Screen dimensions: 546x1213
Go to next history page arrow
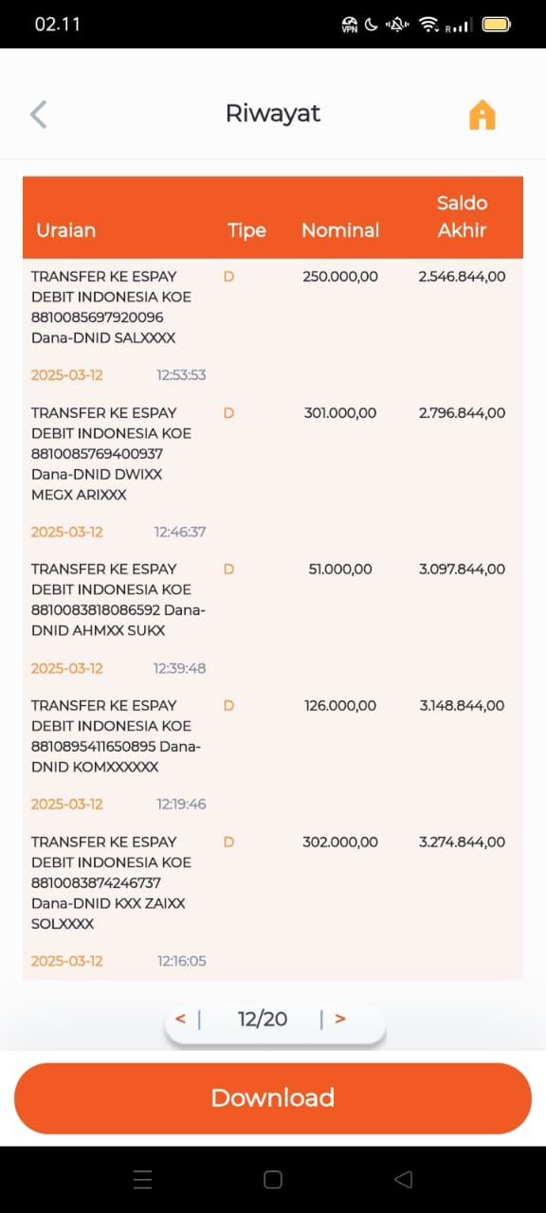click(340, 1019)
